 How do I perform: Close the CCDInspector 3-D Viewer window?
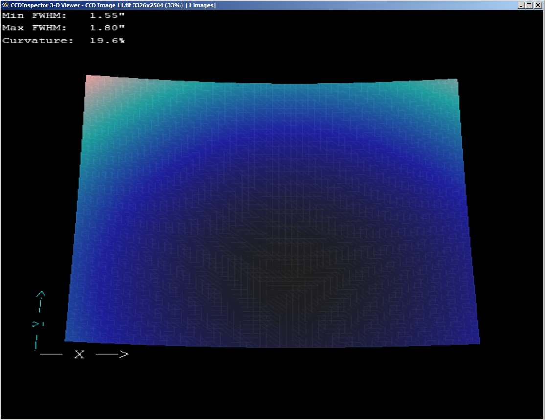(538, 5)
